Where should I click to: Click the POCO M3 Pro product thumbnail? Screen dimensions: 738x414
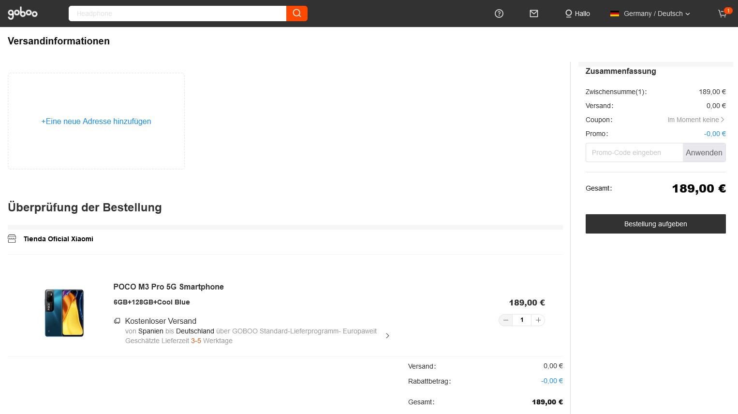(x=64, y=313)
